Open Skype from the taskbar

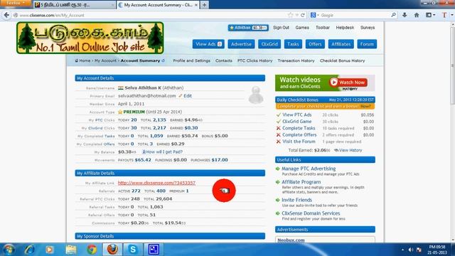click(133, 250)
